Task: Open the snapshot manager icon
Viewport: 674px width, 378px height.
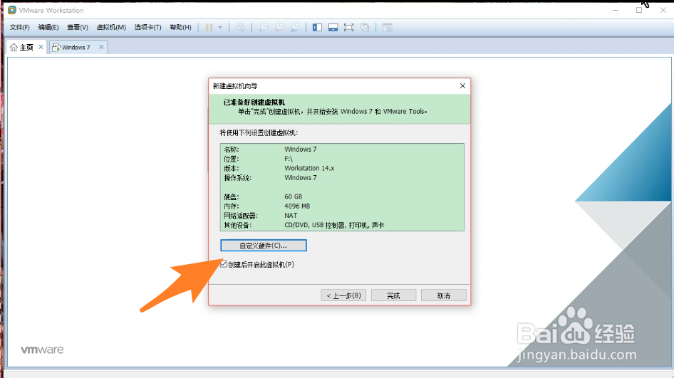Action: tap(295, 28)
